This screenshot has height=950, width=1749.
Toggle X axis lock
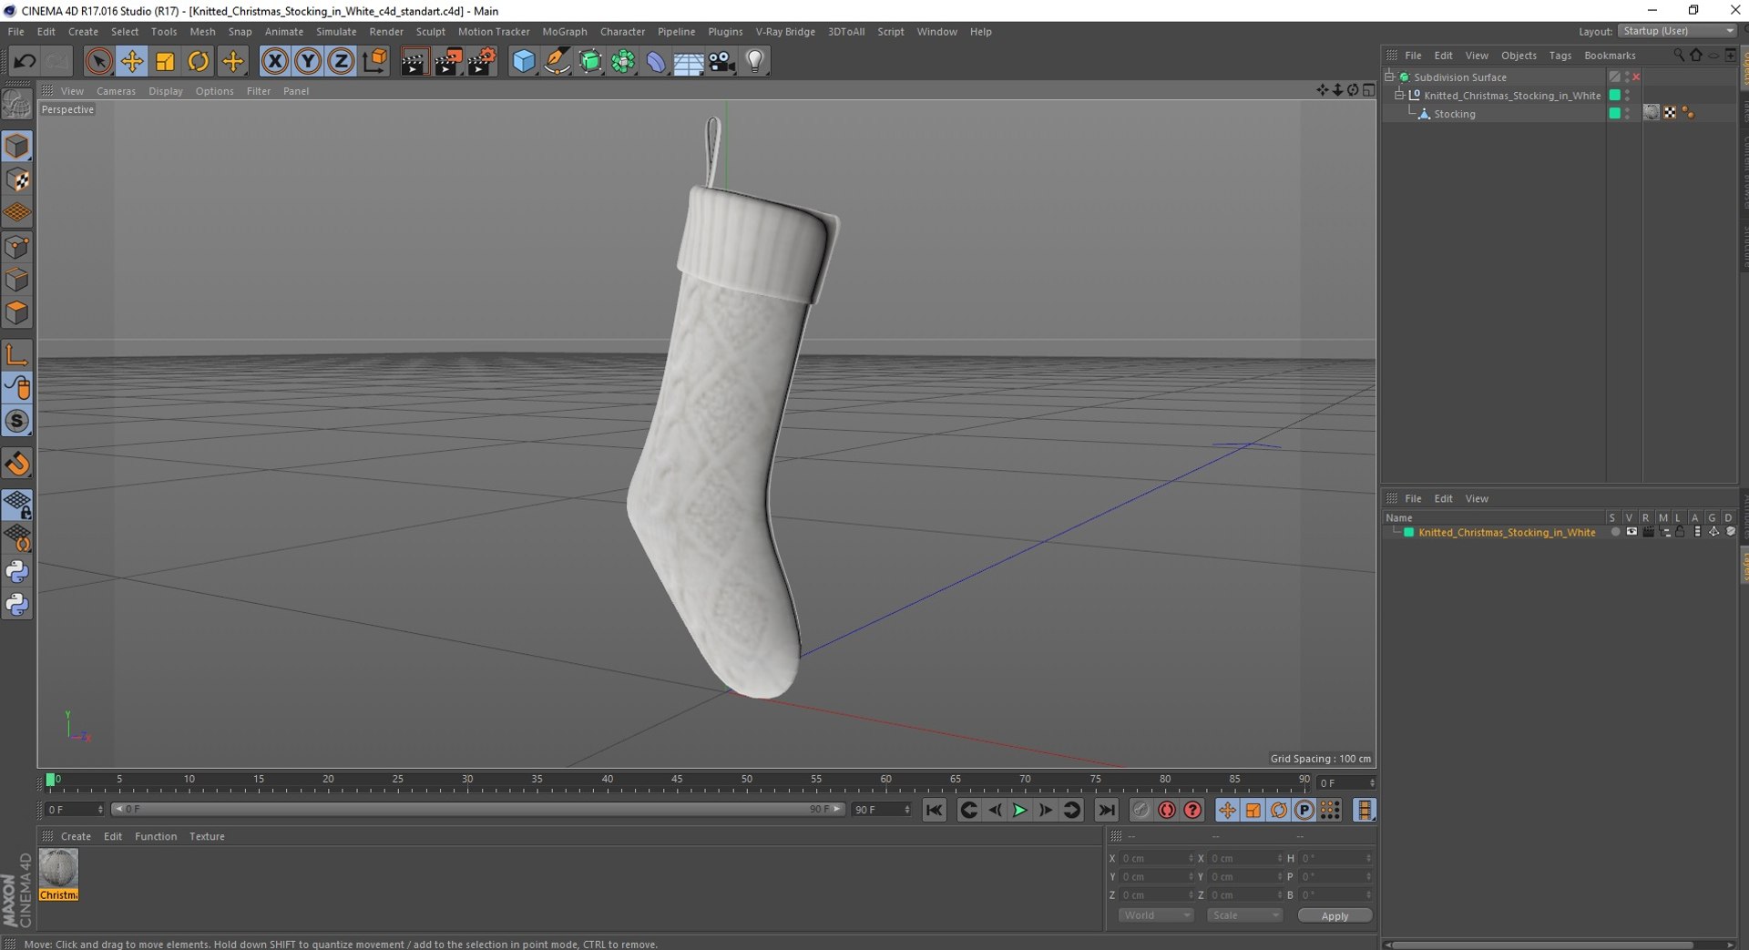[274, 62]
